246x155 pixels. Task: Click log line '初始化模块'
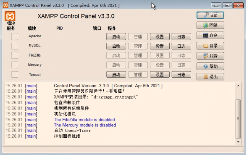(65, 114)
